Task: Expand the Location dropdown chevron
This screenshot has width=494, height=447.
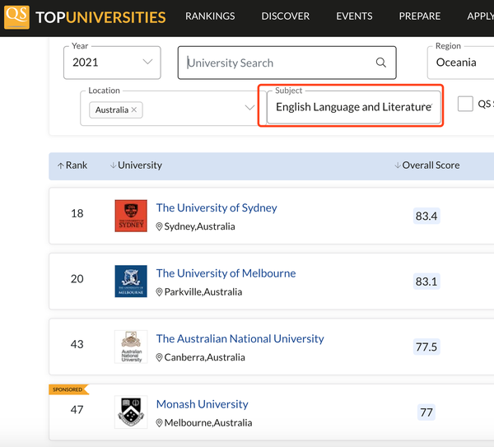Action: coord(249,108)
